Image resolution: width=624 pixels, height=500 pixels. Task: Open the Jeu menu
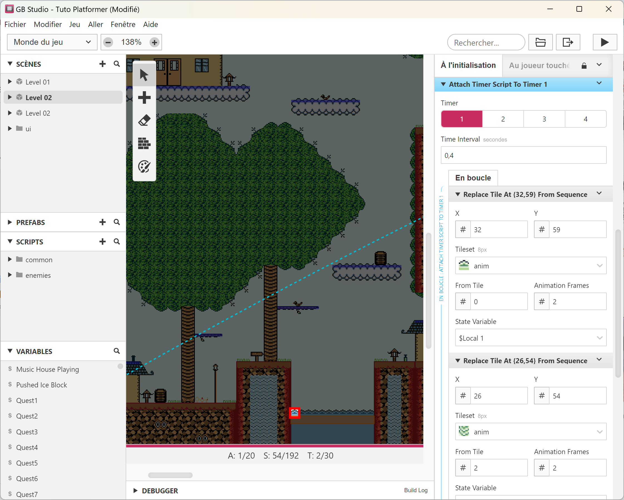tap(74, 24)
